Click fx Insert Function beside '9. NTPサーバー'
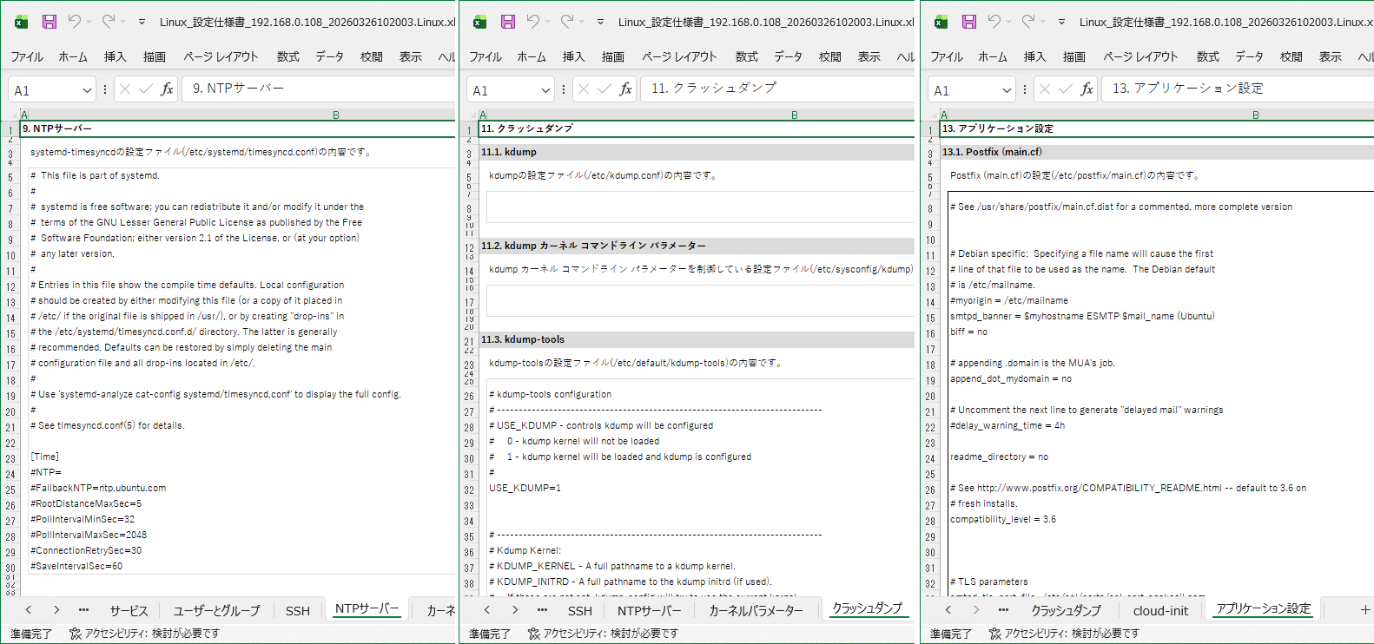This screenshot has width=1374, height=644. 167,89
